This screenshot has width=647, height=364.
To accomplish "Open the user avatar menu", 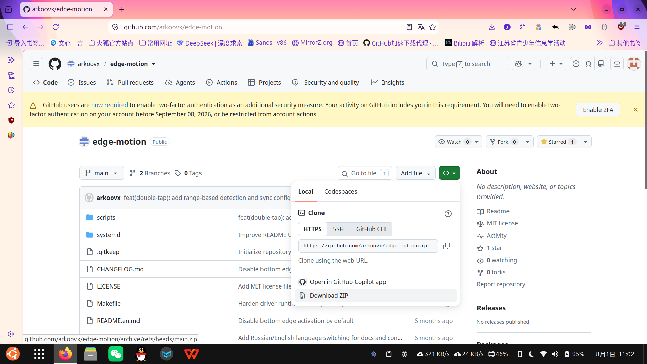I will [634, 64].
